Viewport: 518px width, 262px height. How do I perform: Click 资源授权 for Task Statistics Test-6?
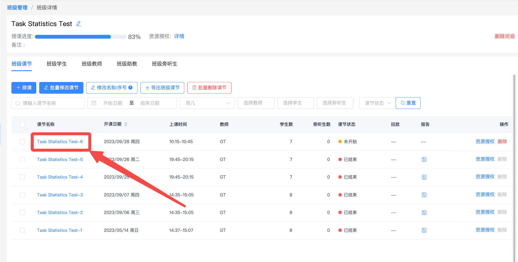pos(485,142)
